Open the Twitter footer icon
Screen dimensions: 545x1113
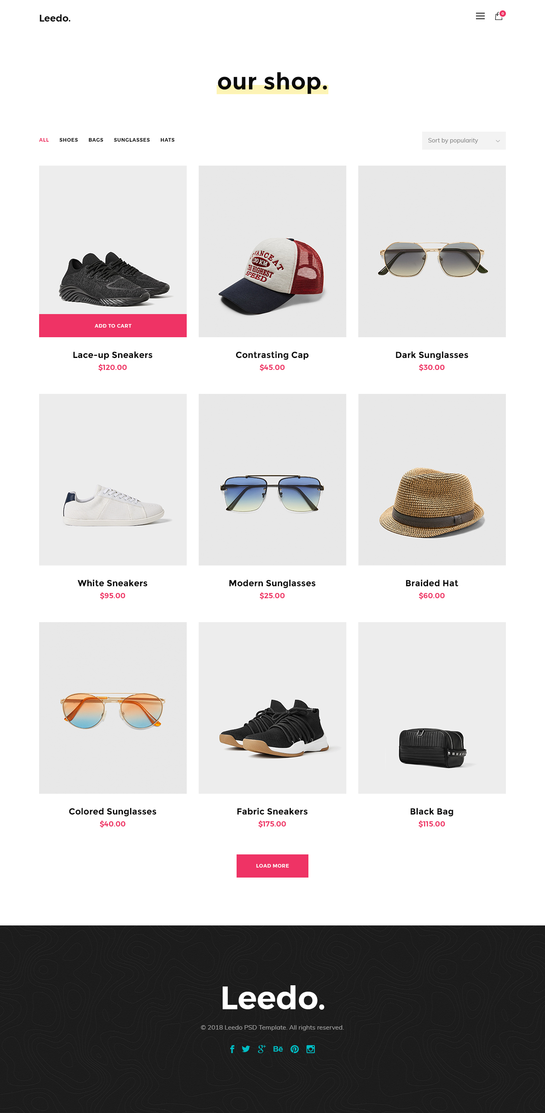coord(246,1049)
